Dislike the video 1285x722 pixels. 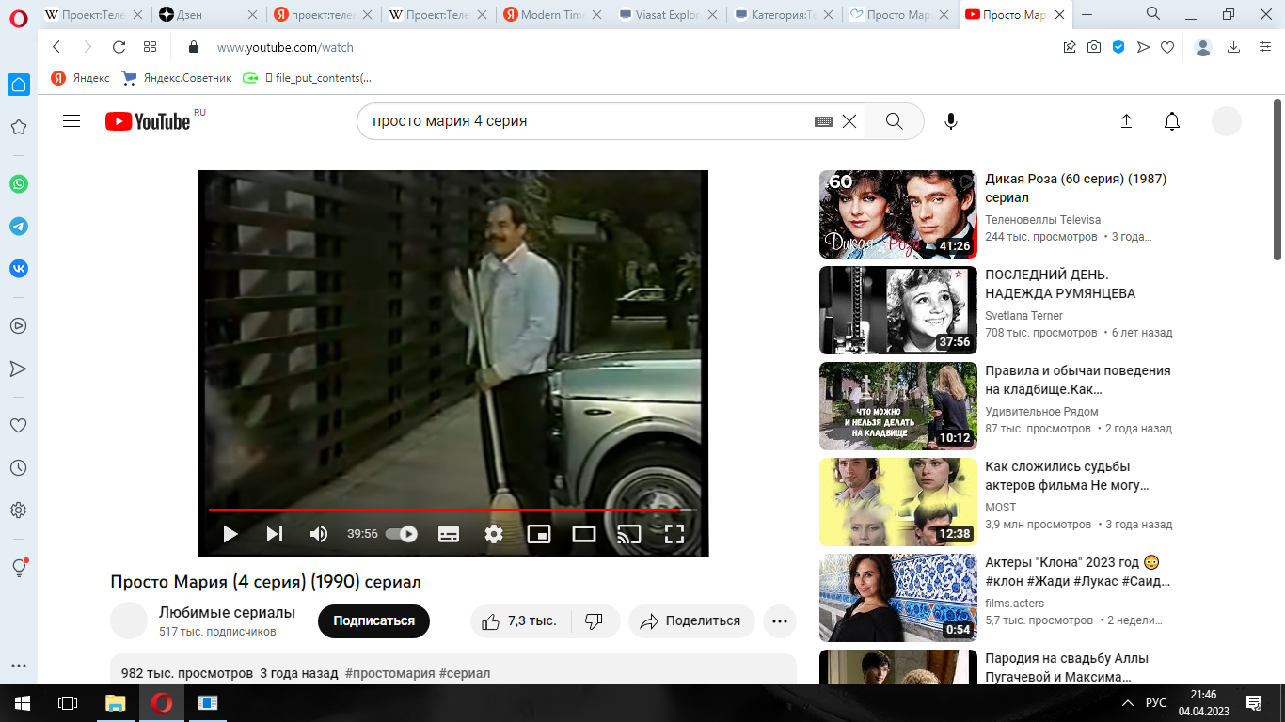595,621
